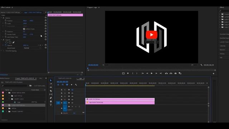Screen dimensions: 229x129
Task: Play the sequence in Program Monitor
Action: pyautogui.click(x=152, y=73)
